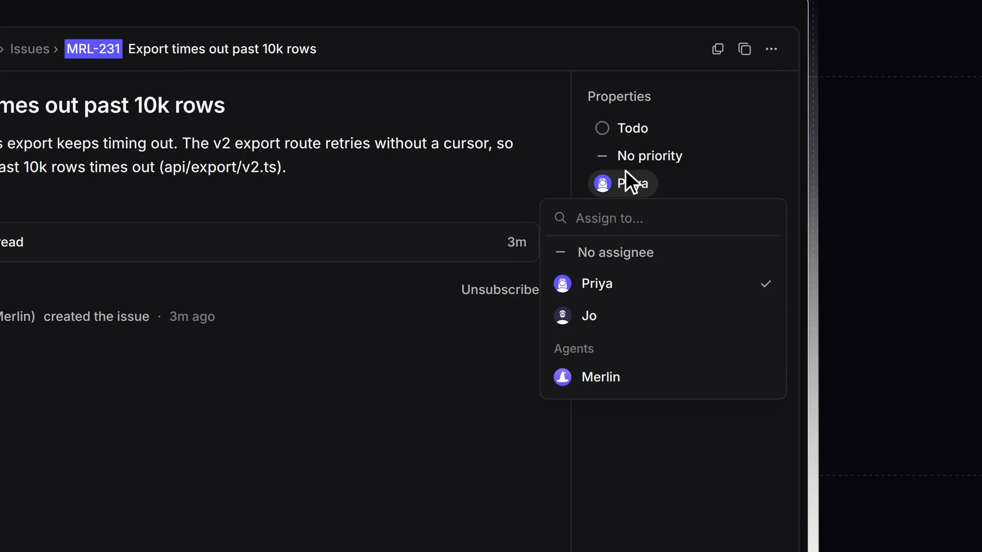Select No assignee option

click(663, 253)
